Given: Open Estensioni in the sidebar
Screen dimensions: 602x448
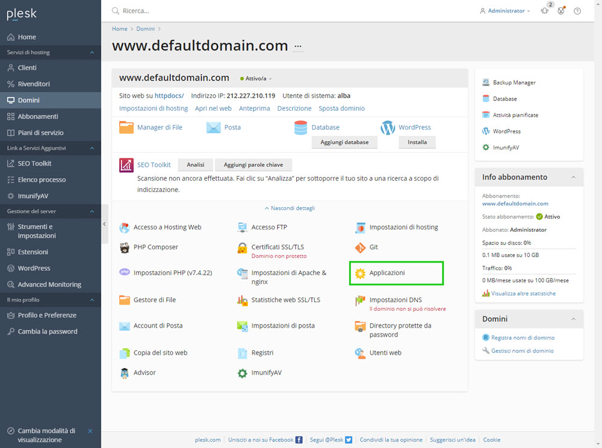Looking at the screenshot, I should pyautogui.click(x=51, y=252).
